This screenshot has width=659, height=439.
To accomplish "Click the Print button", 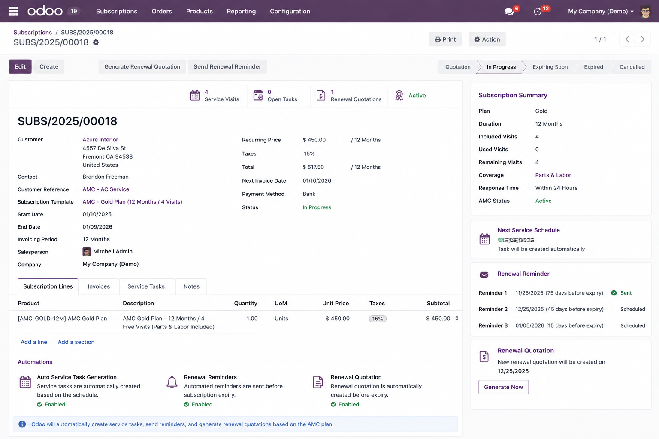I will (x=445, y=39).
